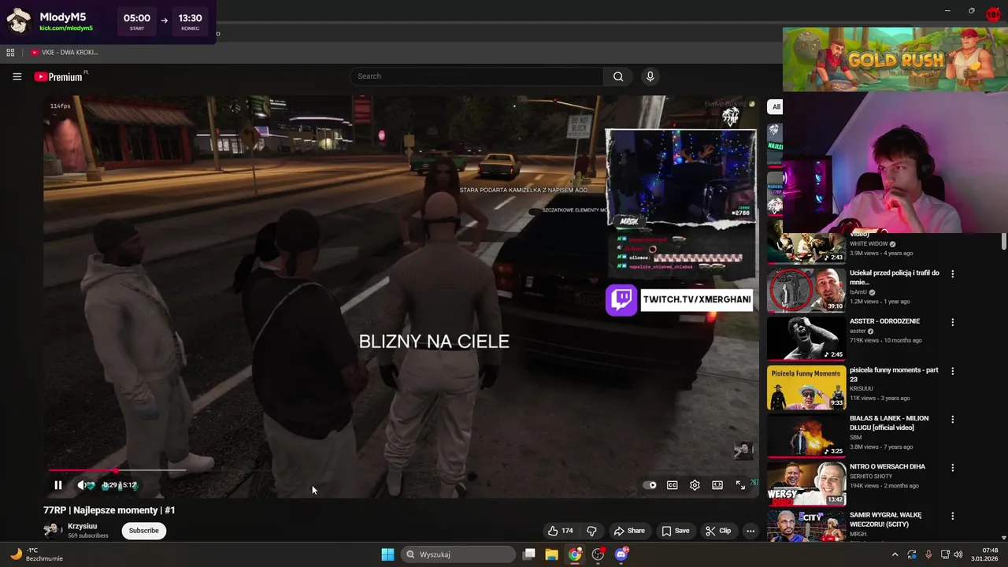Click channel name KRISUUU
The width and height of the screenshot is (1008, 567).
(x=862, y=388)
